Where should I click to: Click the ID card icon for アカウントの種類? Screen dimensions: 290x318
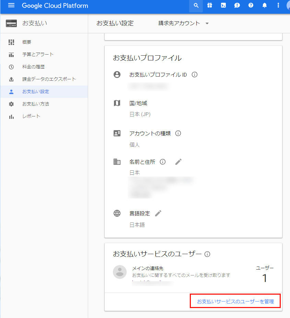click(117, 133)
